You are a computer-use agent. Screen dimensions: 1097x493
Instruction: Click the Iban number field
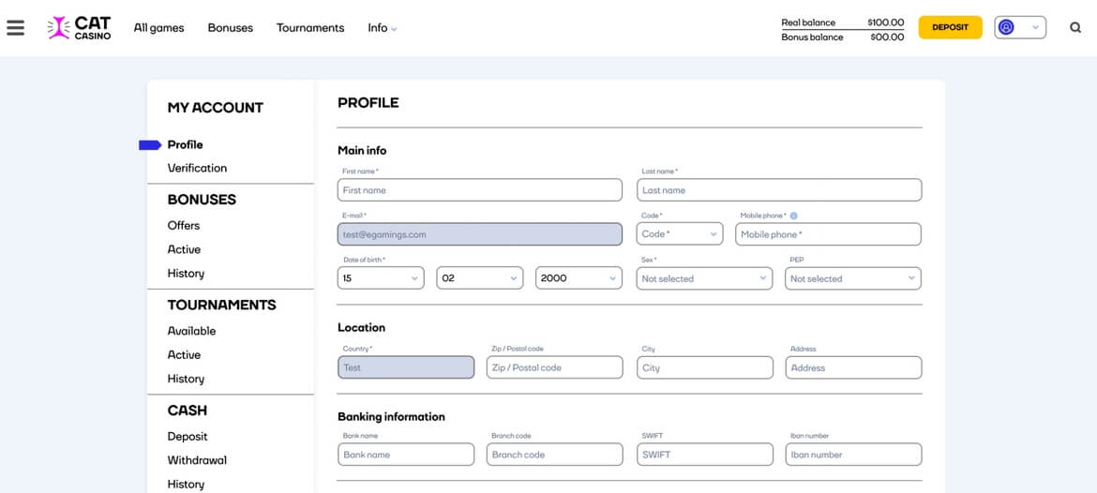tap(852, 455)
